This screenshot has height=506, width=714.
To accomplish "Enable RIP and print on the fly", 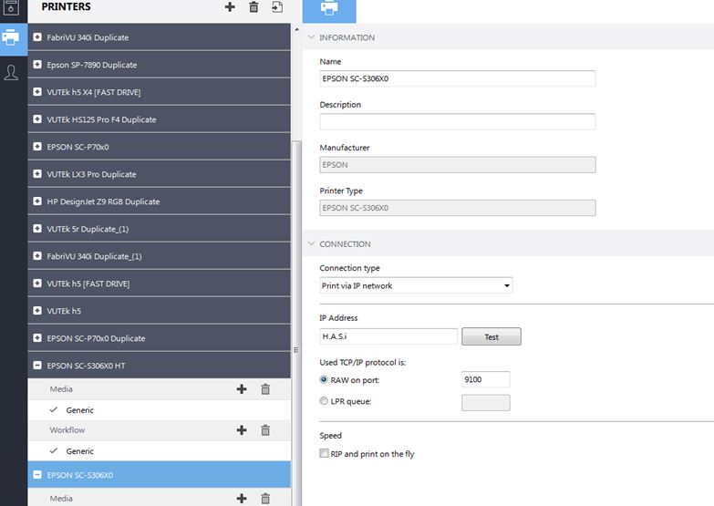I will pyautogui.click(x=325, y=454).
